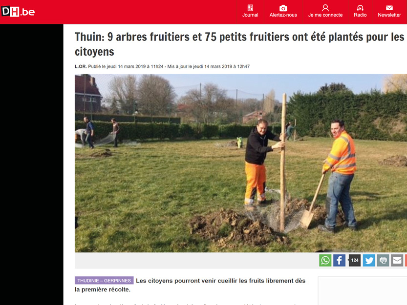
Task: Click the article headline about Thuin
Action: (239, 44)
